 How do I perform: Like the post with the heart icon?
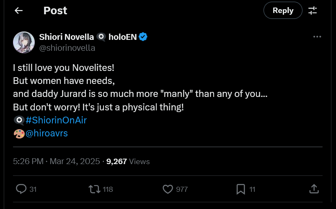point(168,189)
